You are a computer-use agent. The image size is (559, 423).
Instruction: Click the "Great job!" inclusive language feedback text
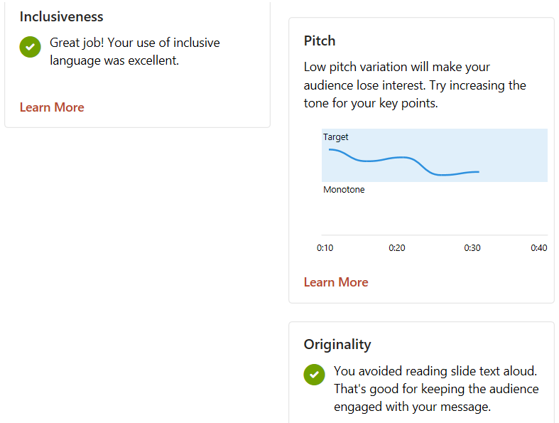point(135,51)
